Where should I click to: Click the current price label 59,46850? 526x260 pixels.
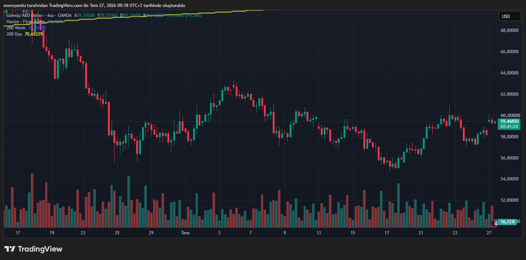[509, 121]
